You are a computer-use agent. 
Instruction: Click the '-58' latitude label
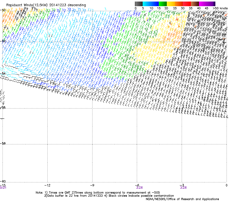(x=3, y=143)
